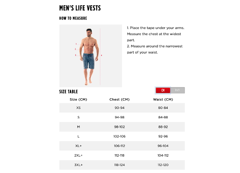Select the 3XL+ size row
The image size is (240, 173).
tap(122, 165)
